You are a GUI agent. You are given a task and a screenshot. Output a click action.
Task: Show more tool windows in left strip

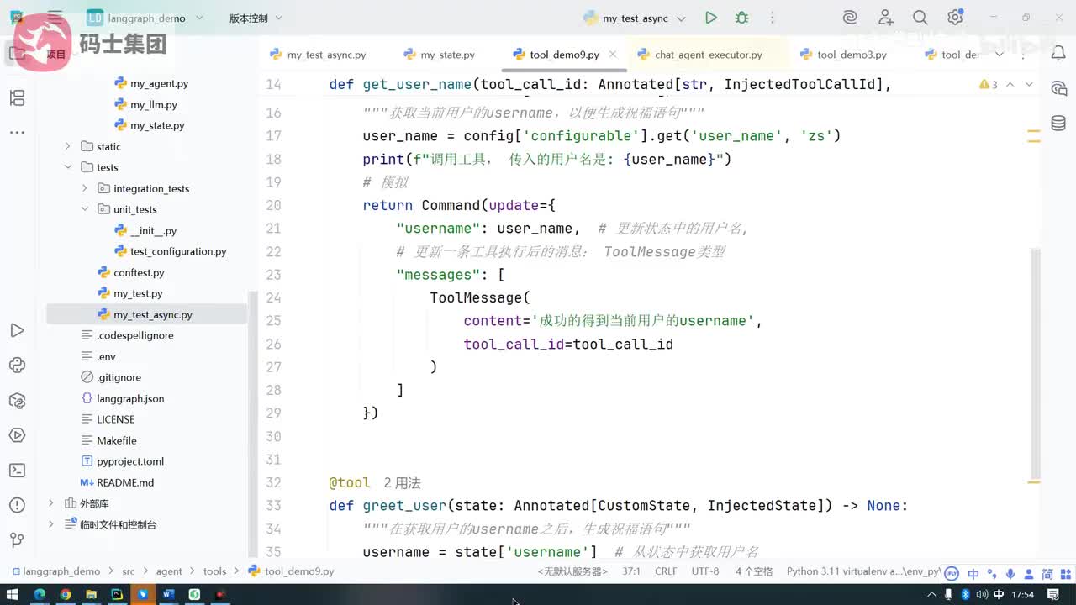click(17, 132)
